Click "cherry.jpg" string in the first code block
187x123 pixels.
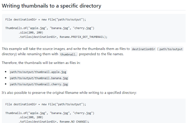pyautogui.click(x=83, y=28)
